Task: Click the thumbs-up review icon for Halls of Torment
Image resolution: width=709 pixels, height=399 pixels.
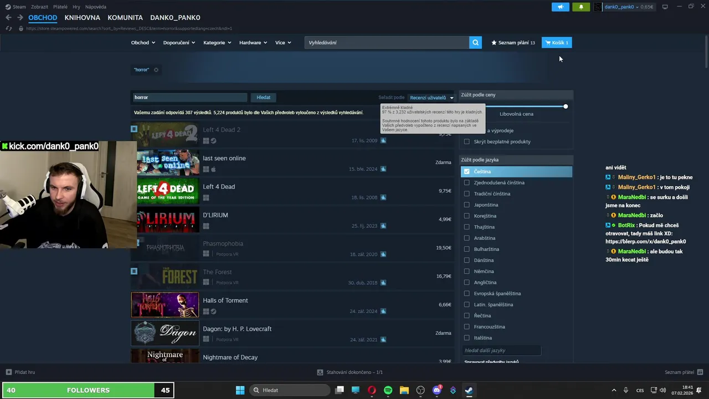Action: [383, 311]
